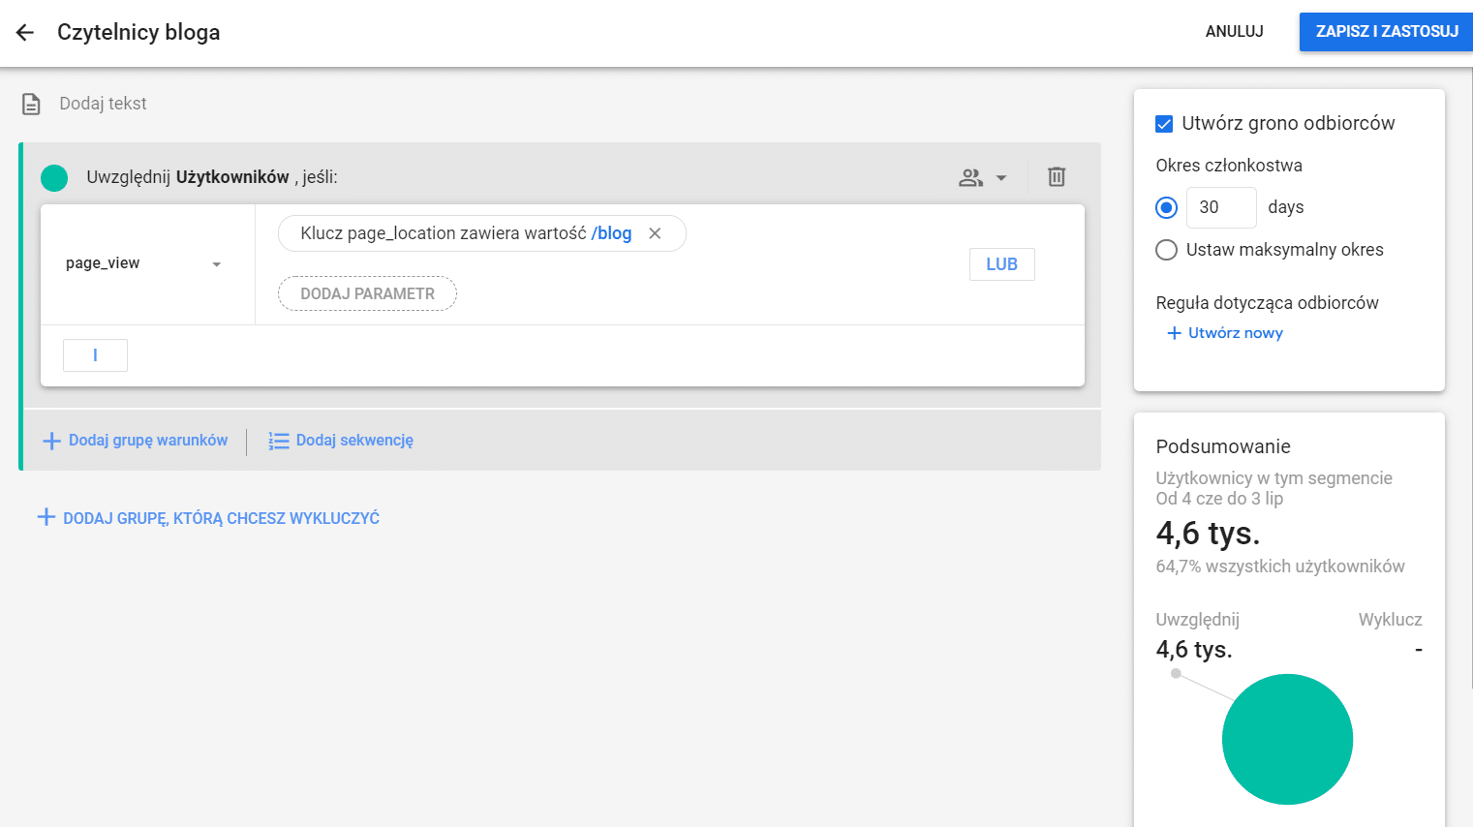Viewport: 1473px width, 827px height.
Task: Remove the page_location /blog parameter chip
Action: [655, 233]
